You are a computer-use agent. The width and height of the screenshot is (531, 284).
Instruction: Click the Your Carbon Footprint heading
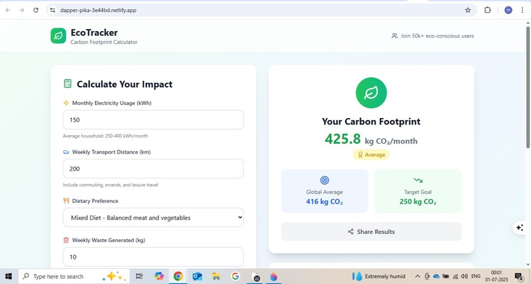371,122
